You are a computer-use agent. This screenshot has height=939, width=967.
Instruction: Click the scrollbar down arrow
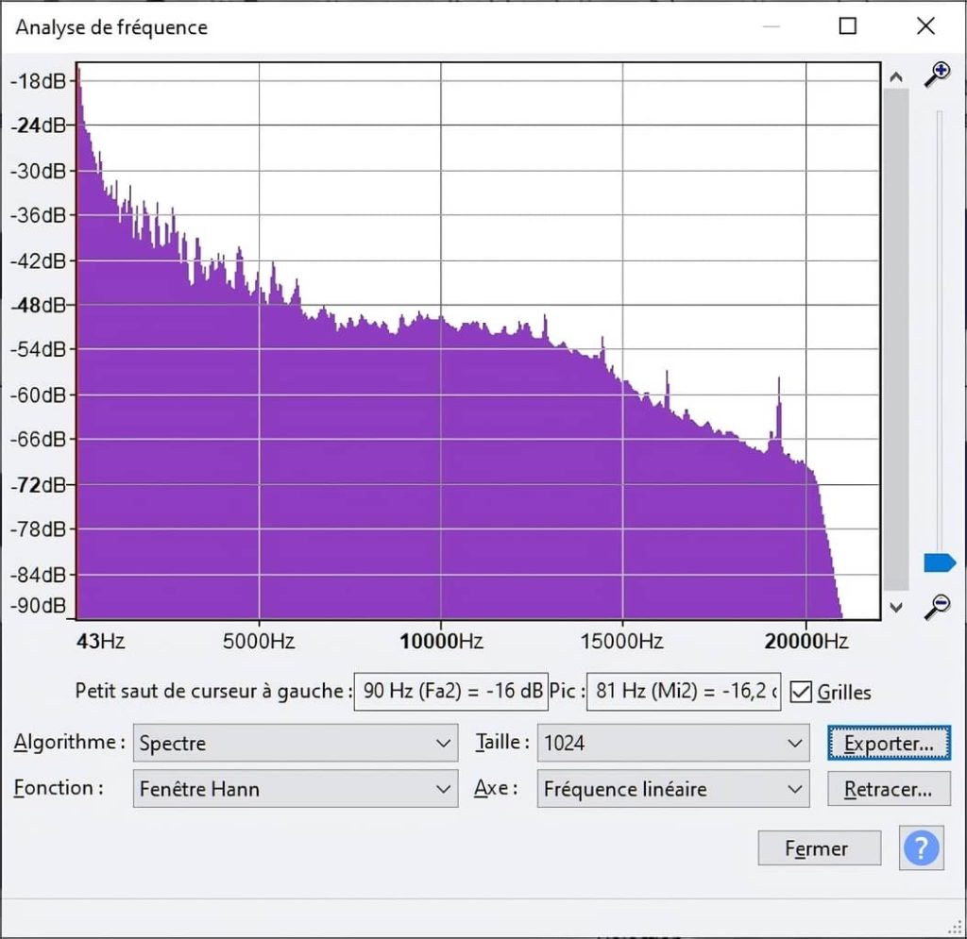(x=895, y=607)
